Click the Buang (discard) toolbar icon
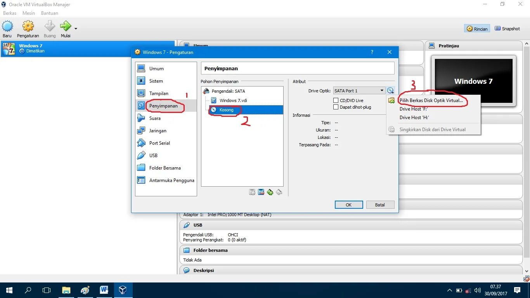This screenshot has height=298, width=530. pyautogui.click(x=50, y=29)
